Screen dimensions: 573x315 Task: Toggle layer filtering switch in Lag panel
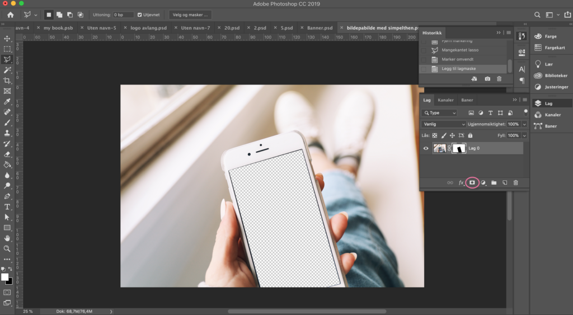pos(525,112)
